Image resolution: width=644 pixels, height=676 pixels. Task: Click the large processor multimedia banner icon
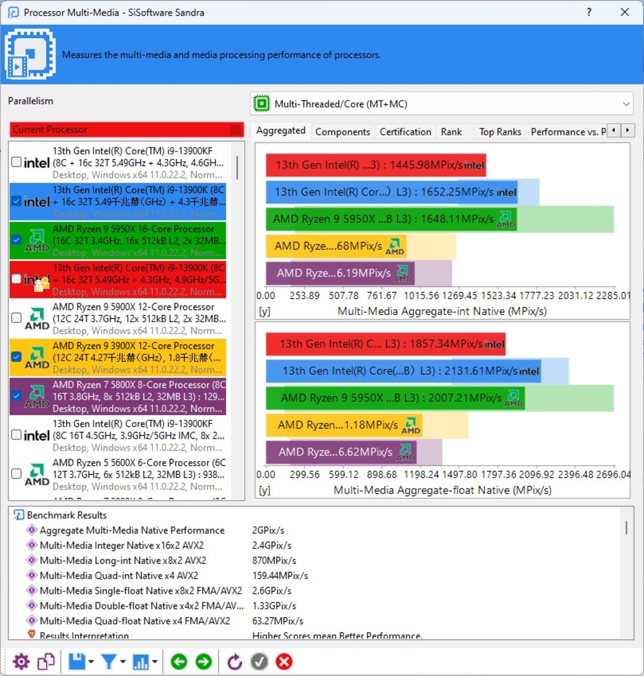coord(30,54)
